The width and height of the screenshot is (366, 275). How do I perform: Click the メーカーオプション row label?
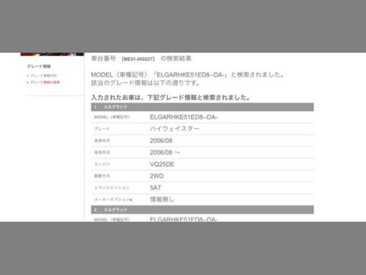[112, 199]
